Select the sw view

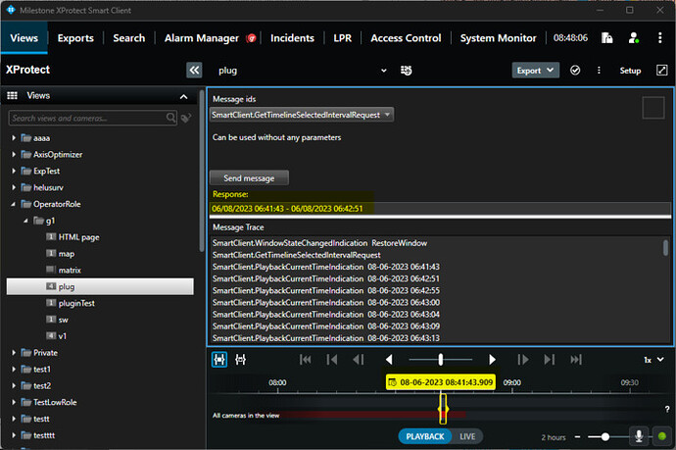coord(64,320)
